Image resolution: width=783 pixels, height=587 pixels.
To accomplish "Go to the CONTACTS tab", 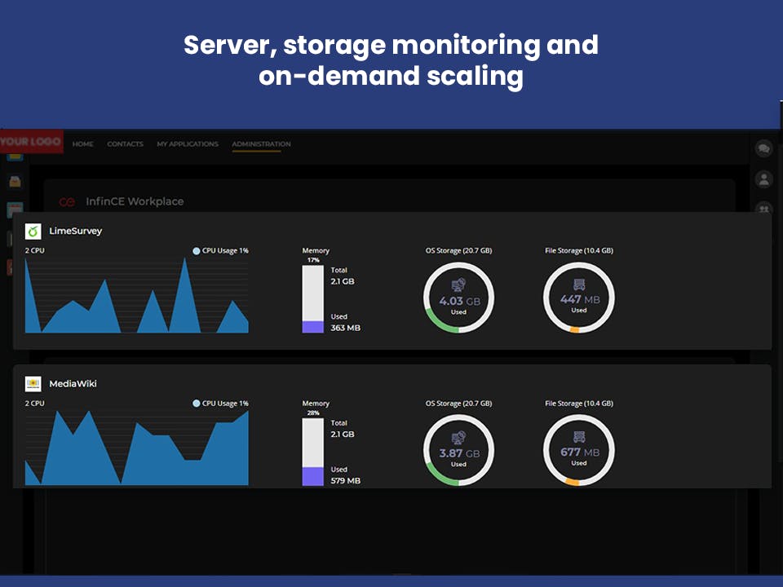I will point(125,143).
